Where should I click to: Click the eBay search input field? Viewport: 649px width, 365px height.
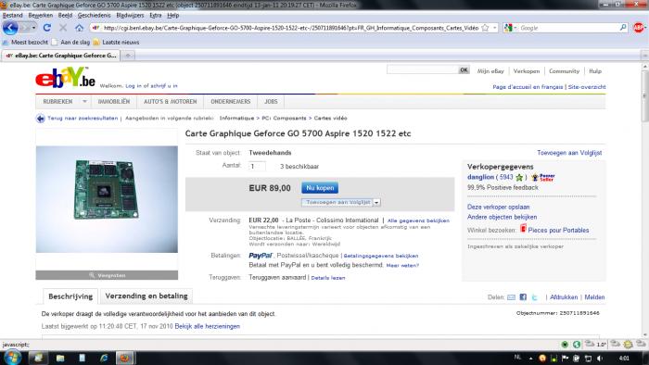point(422,69)
